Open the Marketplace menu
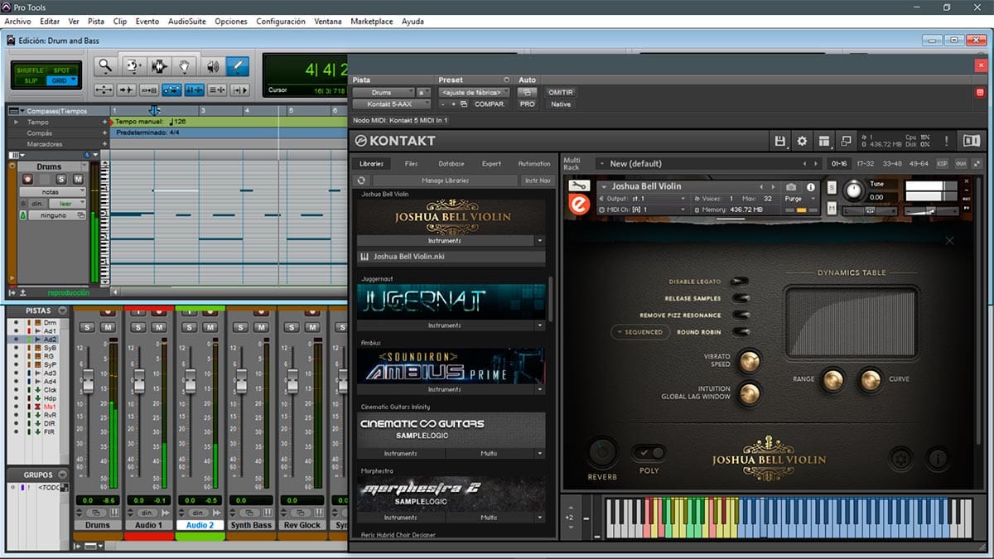 point(372,22)
